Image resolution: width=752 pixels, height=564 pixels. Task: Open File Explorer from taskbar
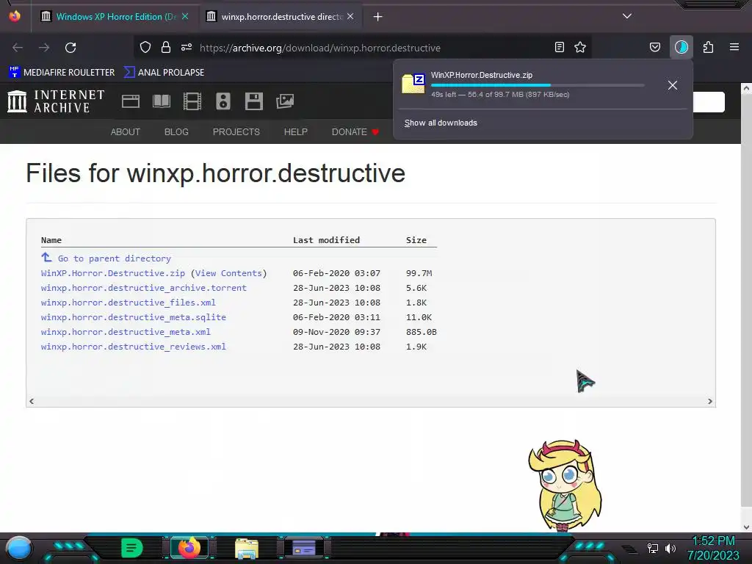tap(247, 548)
